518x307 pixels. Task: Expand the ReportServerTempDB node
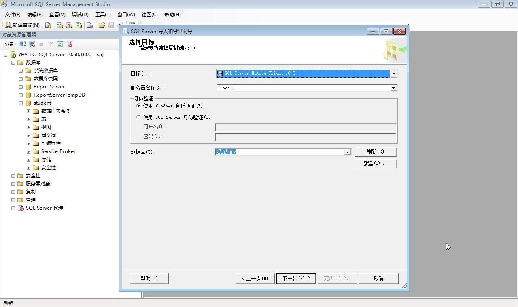point(21,95)
